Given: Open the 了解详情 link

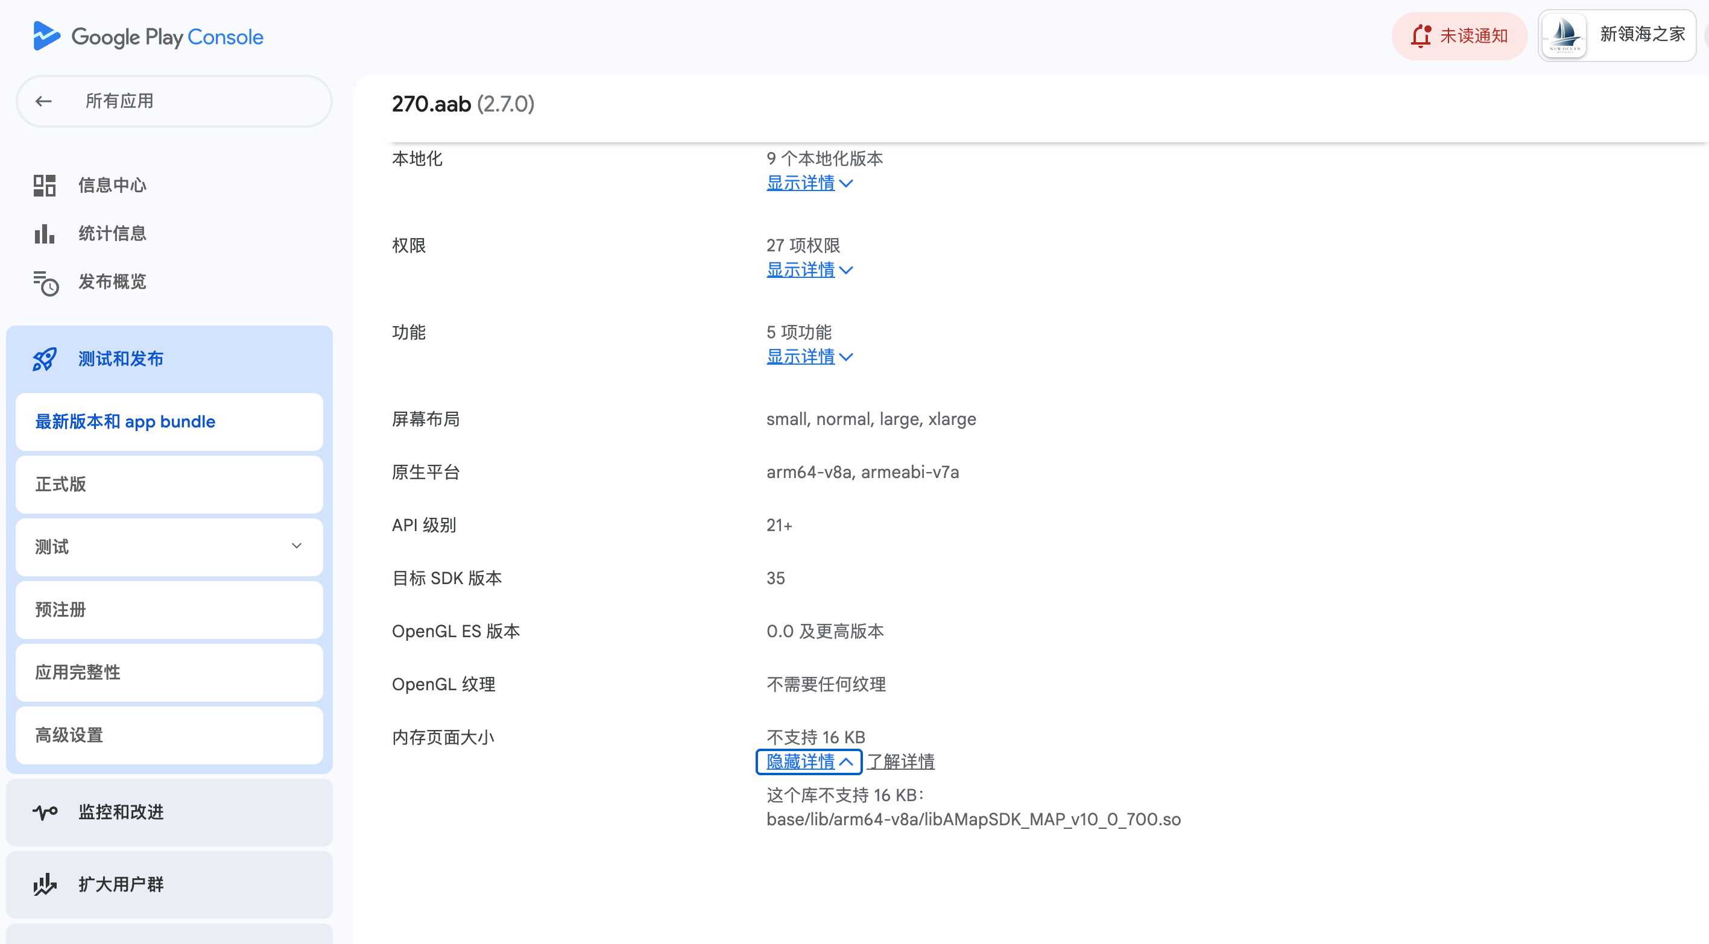Looking at the screenshot, I should pyautogui.click(x=900, y=761).
